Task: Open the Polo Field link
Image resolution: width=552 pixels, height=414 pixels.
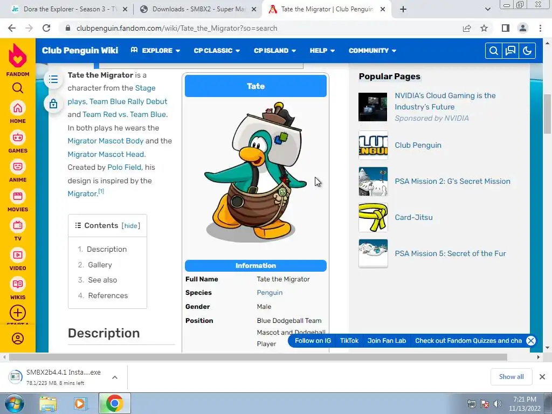Action: point(125,167)
